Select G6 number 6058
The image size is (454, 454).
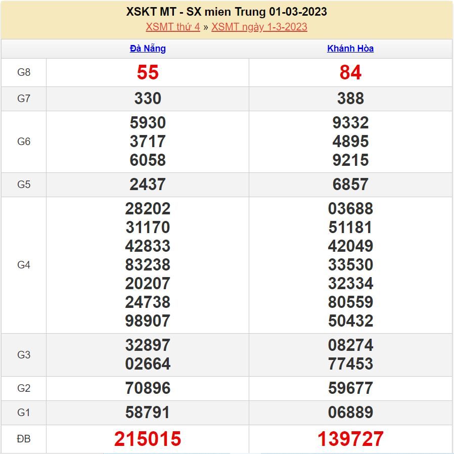pyautogui.click(x=148, y=160)
